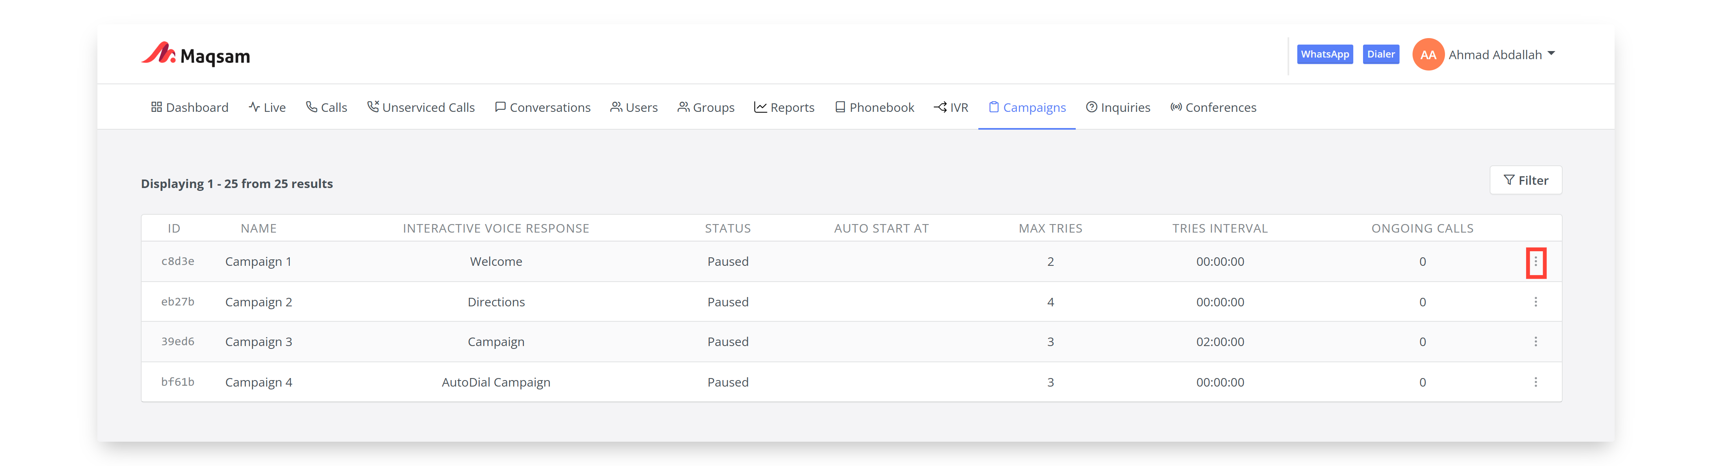
Task: Click the Campaign 3 row name
Action: coord(258,342)
